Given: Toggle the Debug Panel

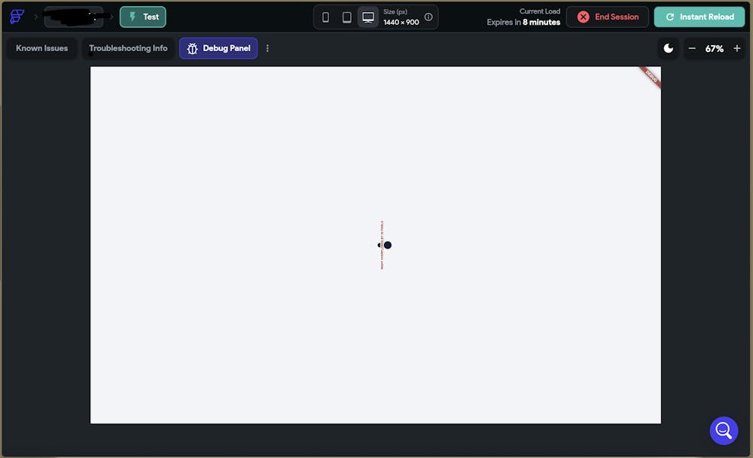Looking at the screenshot, I should pyautogui.click(x=218, y=48).
